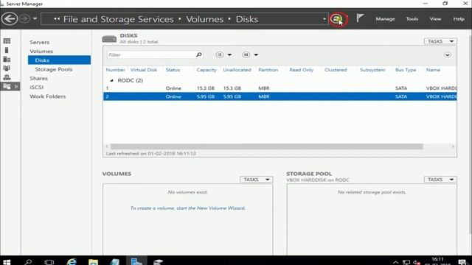Open the View menu
Image resolution: width=472 pixels, height=265 pixels.
[435, 18]
